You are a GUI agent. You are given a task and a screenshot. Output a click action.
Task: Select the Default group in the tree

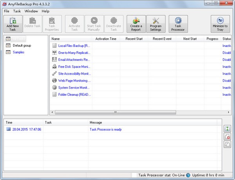click(x=22, y=46)
